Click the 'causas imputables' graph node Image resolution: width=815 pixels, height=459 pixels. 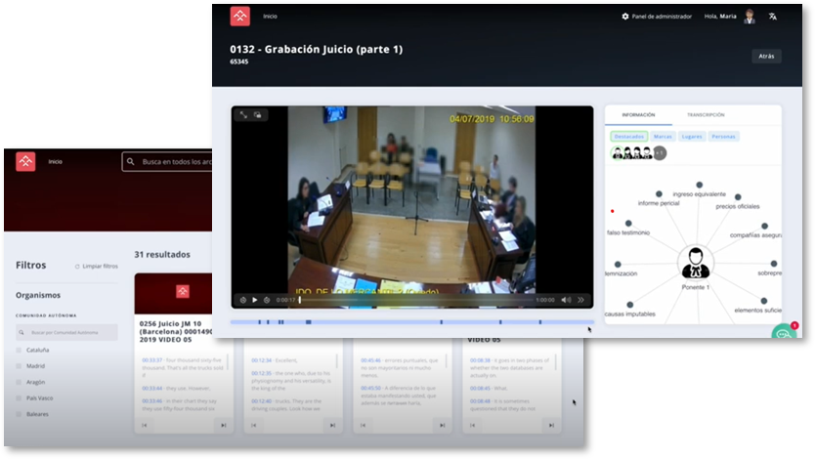click(x=630, y=305)
